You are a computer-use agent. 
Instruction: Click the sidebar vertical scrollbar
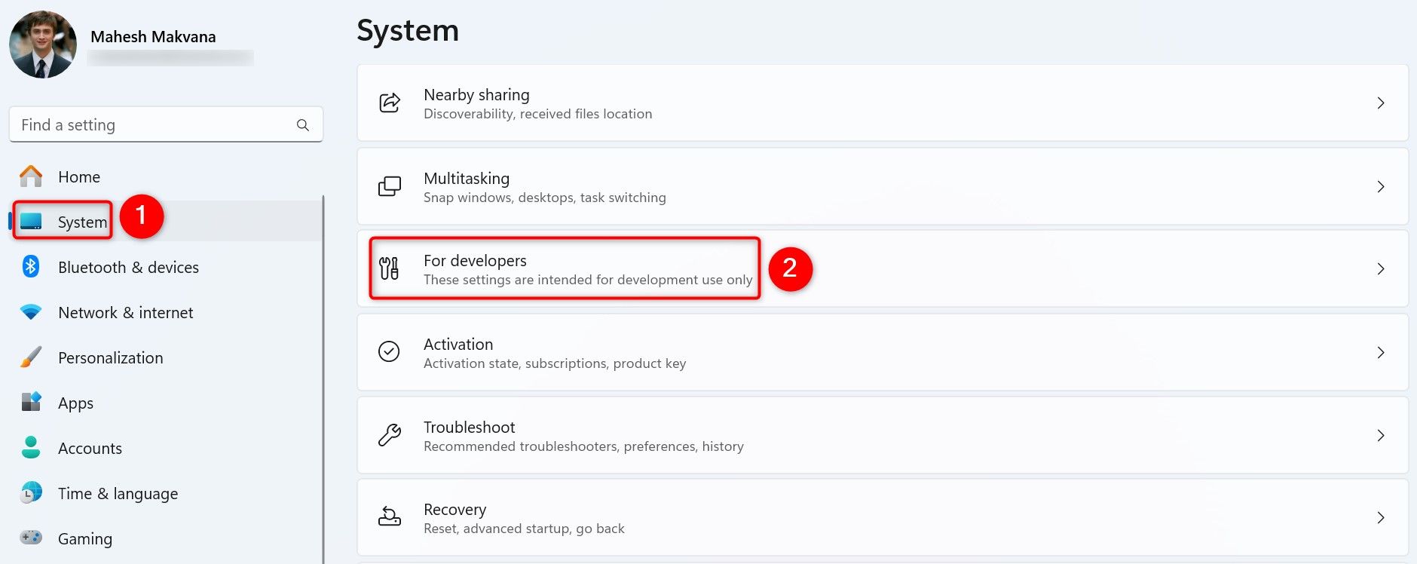pos(323,379)
